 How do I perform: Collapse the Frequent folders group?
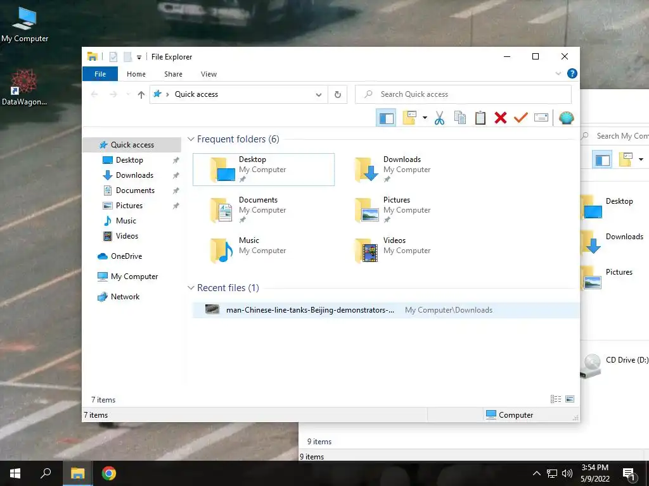(x=191, y=139)
